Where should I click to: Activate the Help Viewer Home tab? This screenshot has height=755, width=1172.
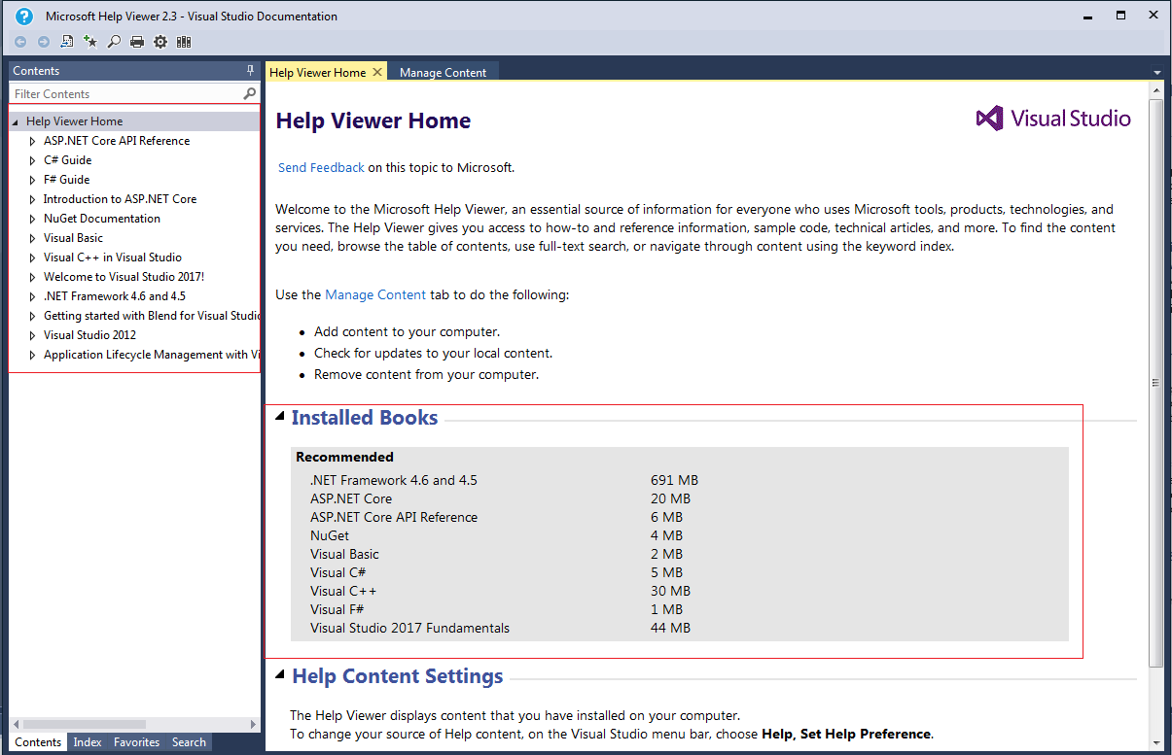pos(317,72)
